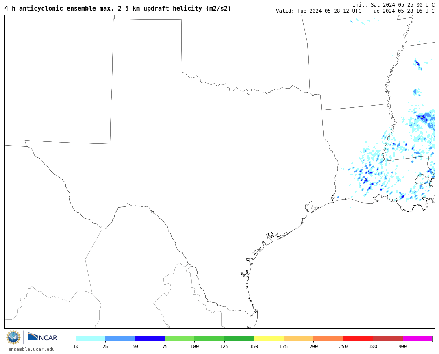Select the orange 200–250 color swatch

pyautogui.click(x=328, y=338)
